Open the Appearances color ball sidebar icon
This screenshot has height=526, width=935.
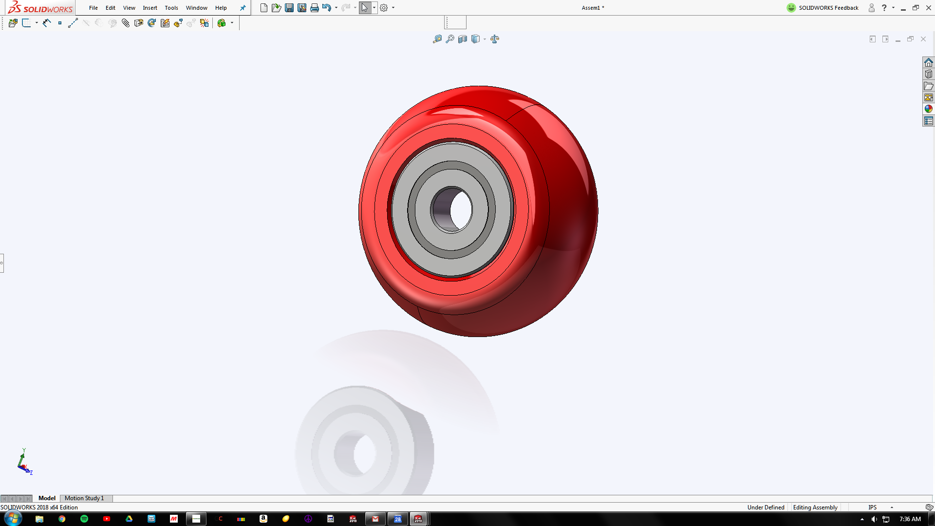click(929, 109)
